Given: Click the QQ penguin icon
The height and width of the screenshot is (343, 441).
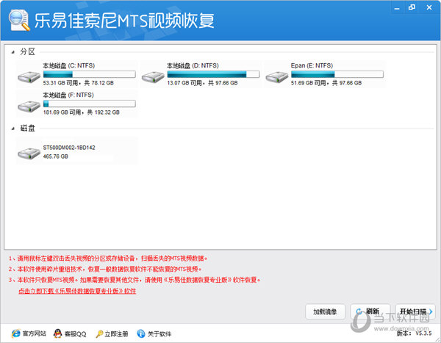Looking at the screenshot, I should coord(57,333).
